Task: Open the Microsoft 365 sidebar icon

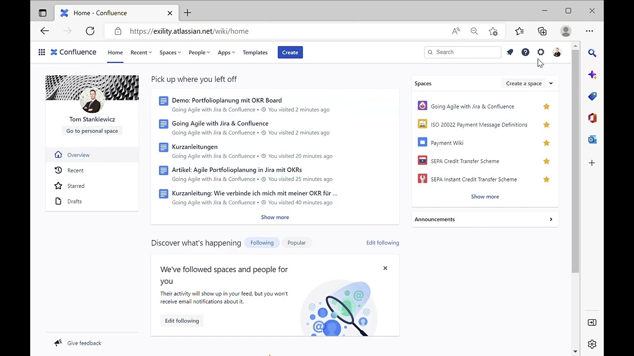Action: click(592, 118)
